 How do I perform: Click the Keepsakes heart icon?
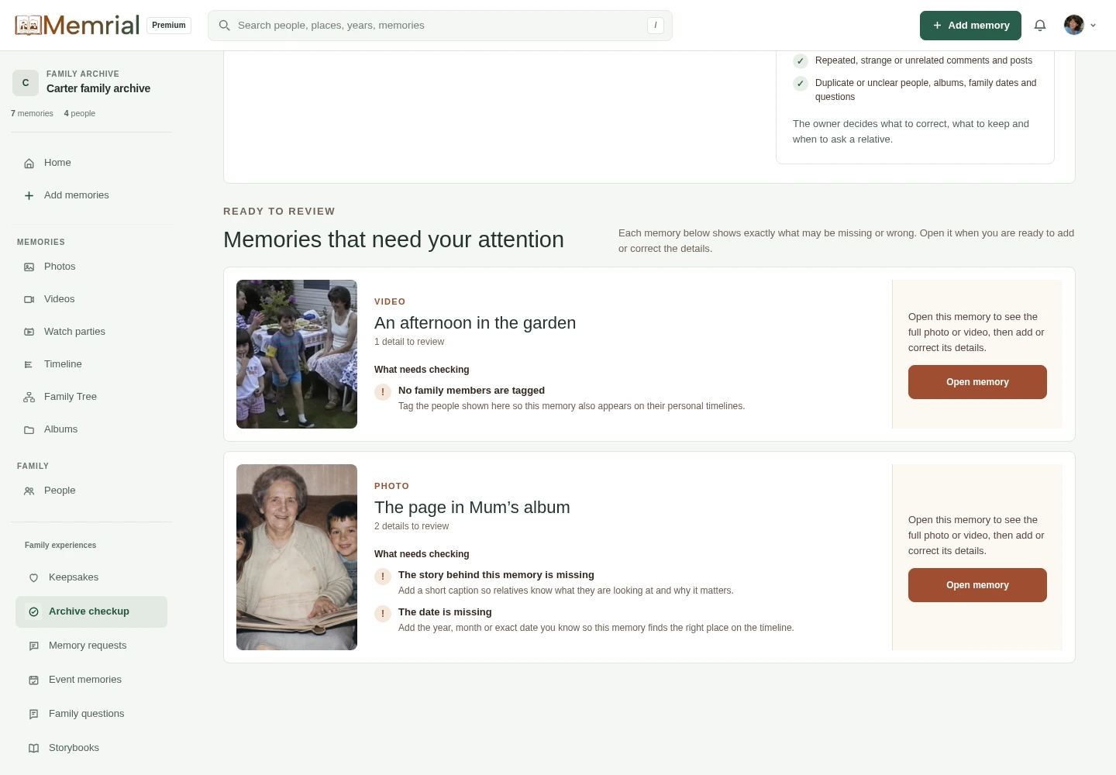[x=33, y=577]
